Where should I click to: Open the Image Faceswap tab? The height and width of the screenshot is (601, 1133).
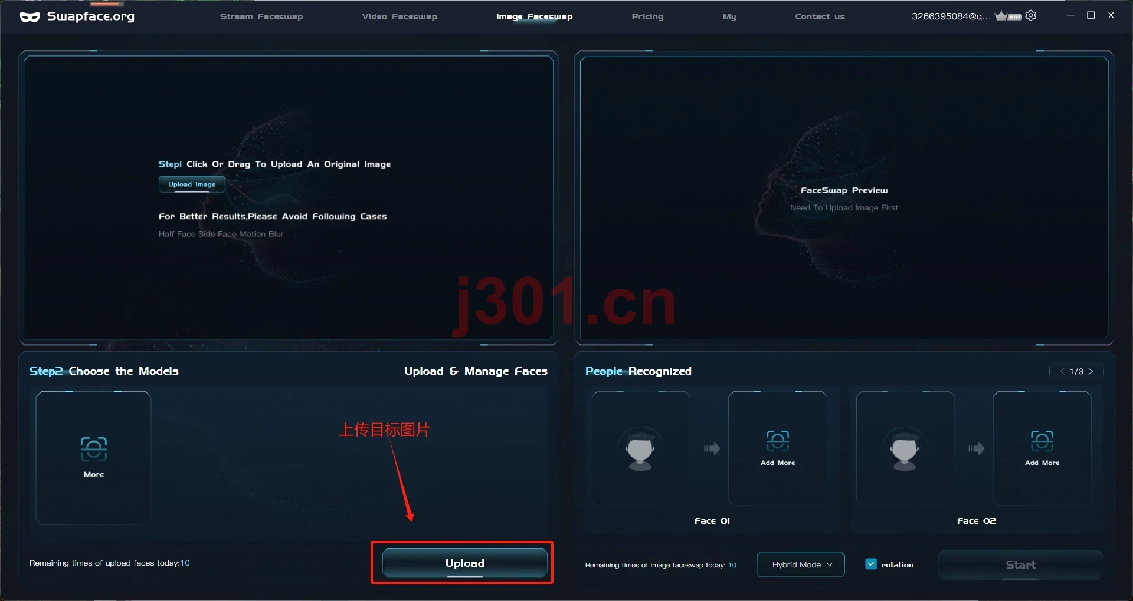(534, 16)
